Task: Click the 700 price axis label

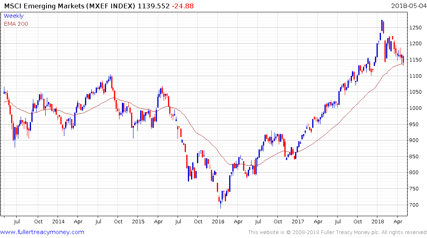Action: point(414,205)
